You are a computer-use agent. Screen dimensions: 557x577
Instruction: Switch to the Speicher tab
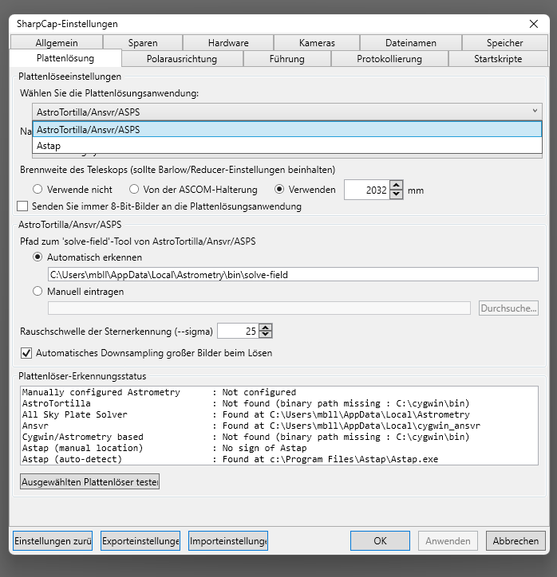[504, 43]
